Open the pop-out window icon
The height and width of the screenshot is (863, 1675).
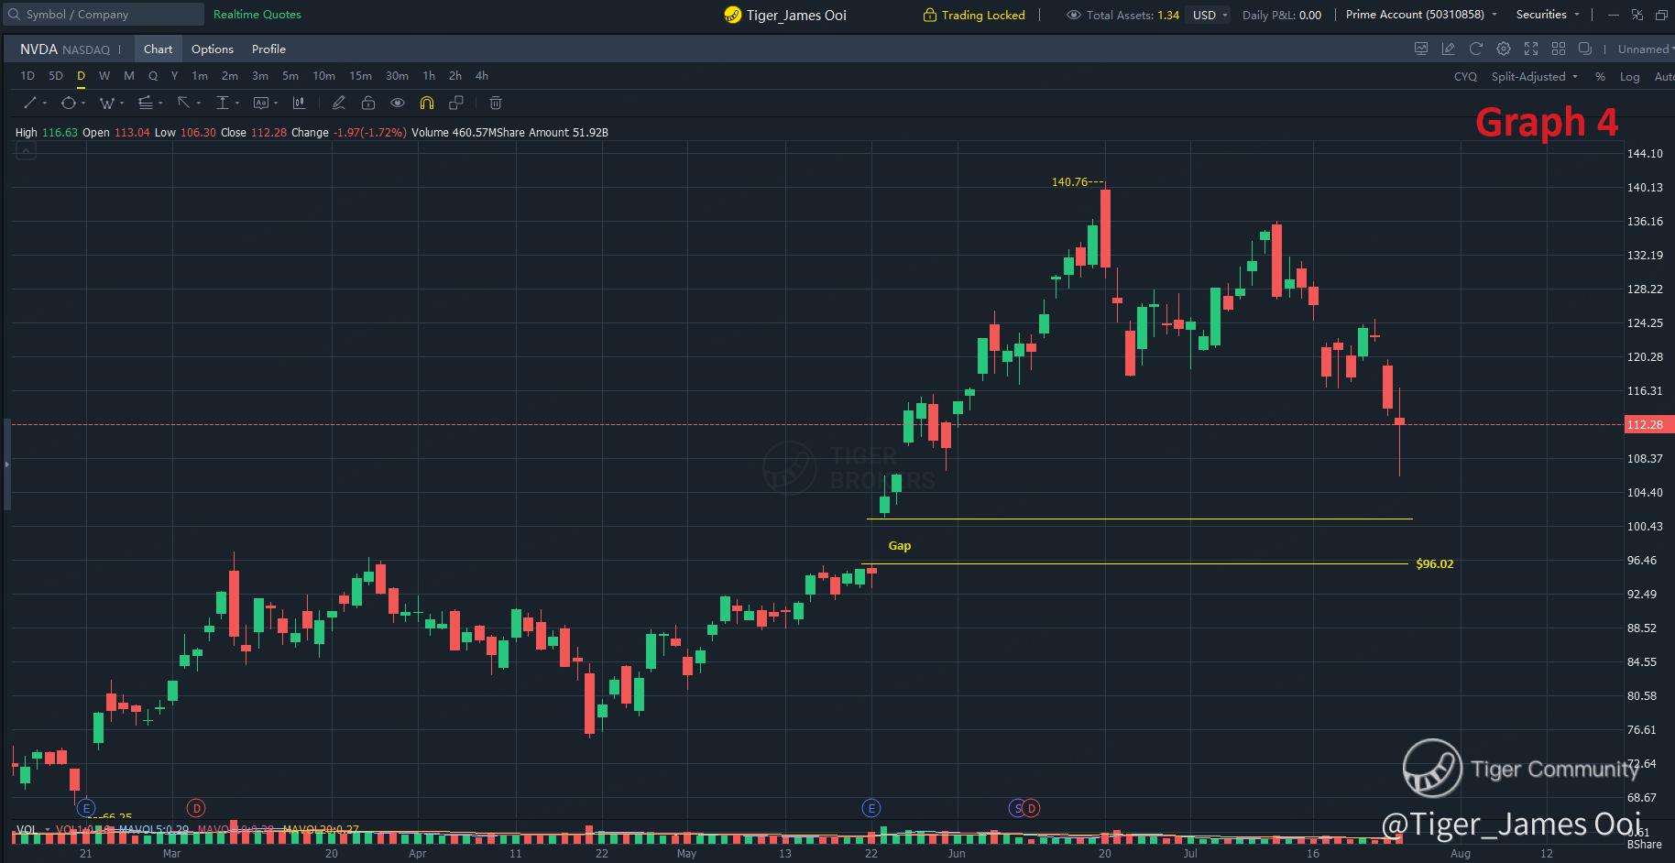click(1585, 49)
